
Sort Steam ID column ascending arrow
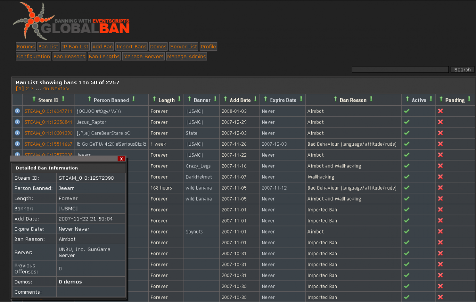(x=34, y=99)
